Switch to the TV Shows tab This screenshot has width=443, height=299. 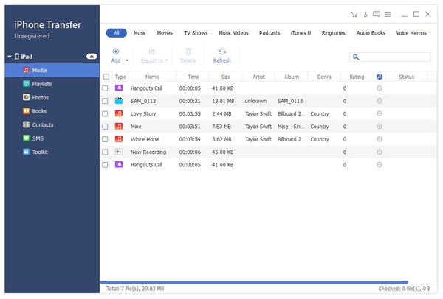click(x=196, y=33)
